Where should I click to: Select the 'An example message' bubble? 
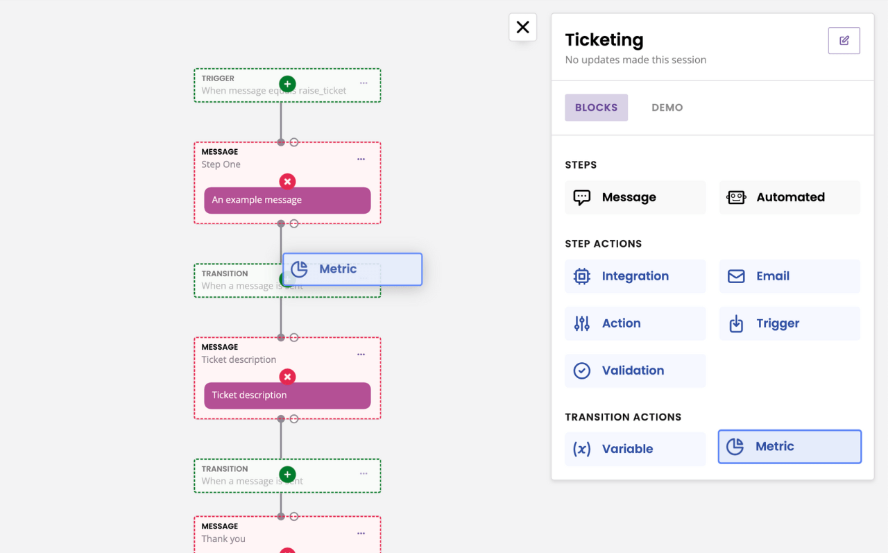287,200
